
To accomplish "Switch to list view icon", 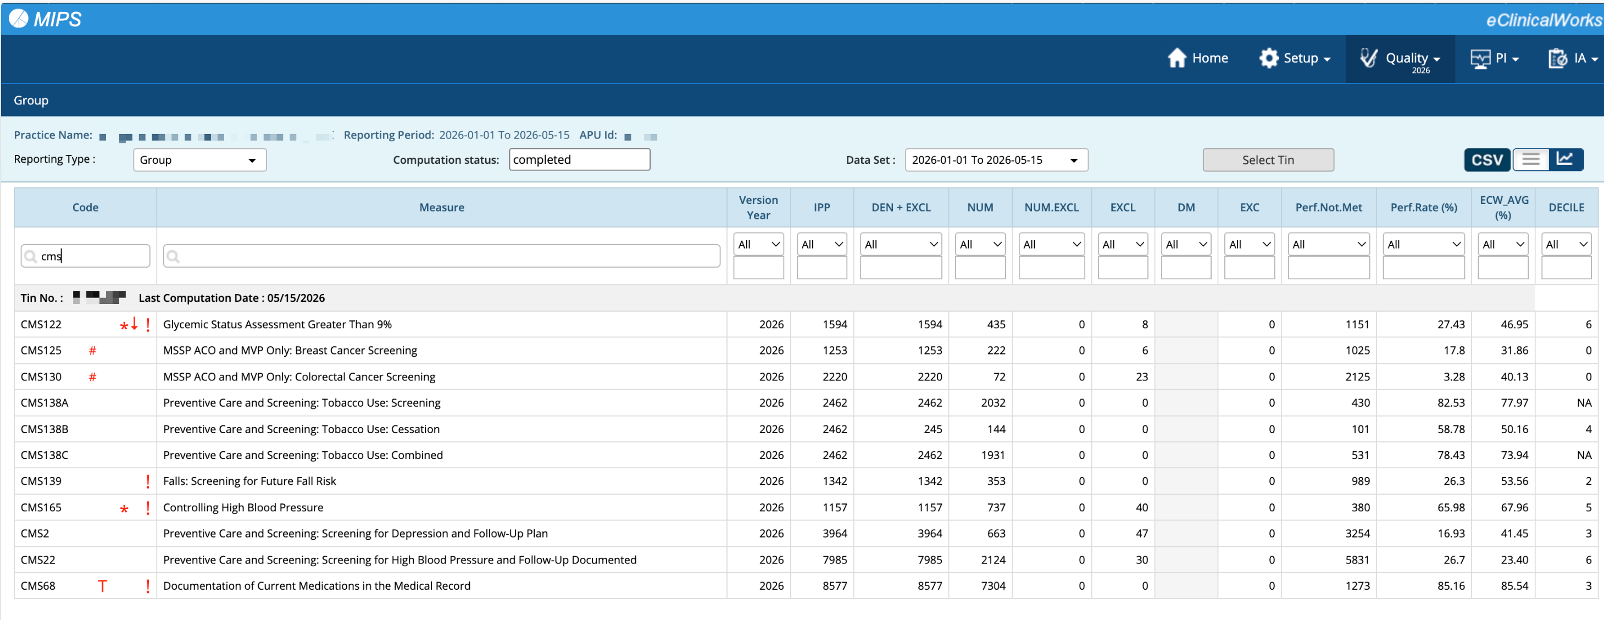I will (x=1530, y=159).
